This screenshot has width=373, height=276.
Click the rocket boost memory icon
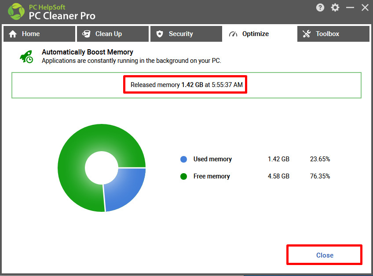tap(26, 57)
